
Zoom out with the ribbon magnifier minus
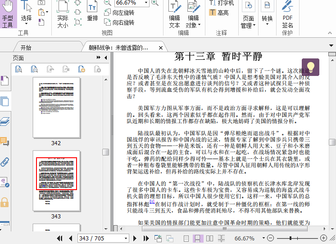[x=108, y=3]
